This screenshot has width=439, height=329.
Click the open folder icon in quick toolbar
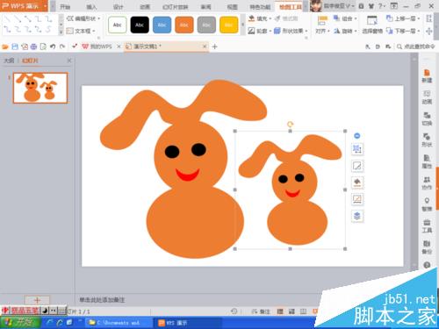click(x=5, y=46)
